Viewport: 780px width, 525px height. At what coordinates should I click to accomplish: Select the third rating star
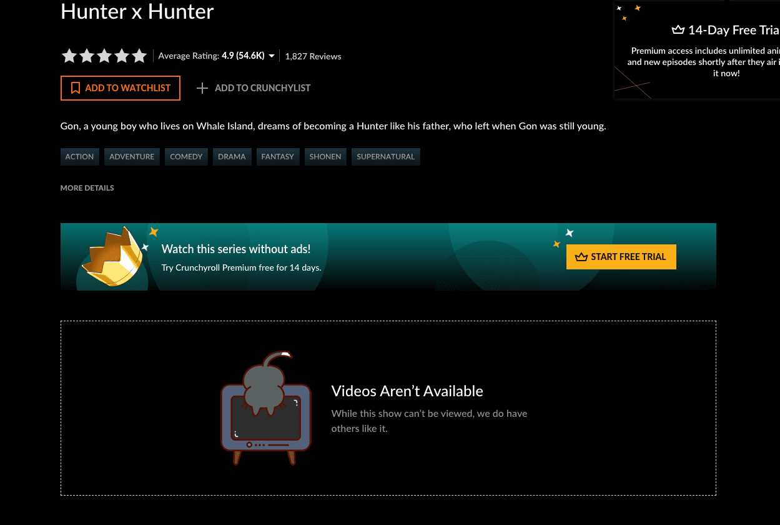click(x=104, y=56)
